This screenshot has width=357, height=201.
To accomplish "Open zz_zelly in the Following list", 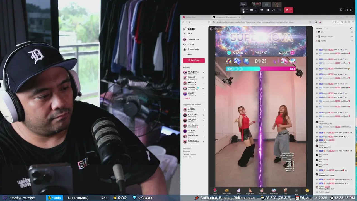I will click(x=194, y=94).
